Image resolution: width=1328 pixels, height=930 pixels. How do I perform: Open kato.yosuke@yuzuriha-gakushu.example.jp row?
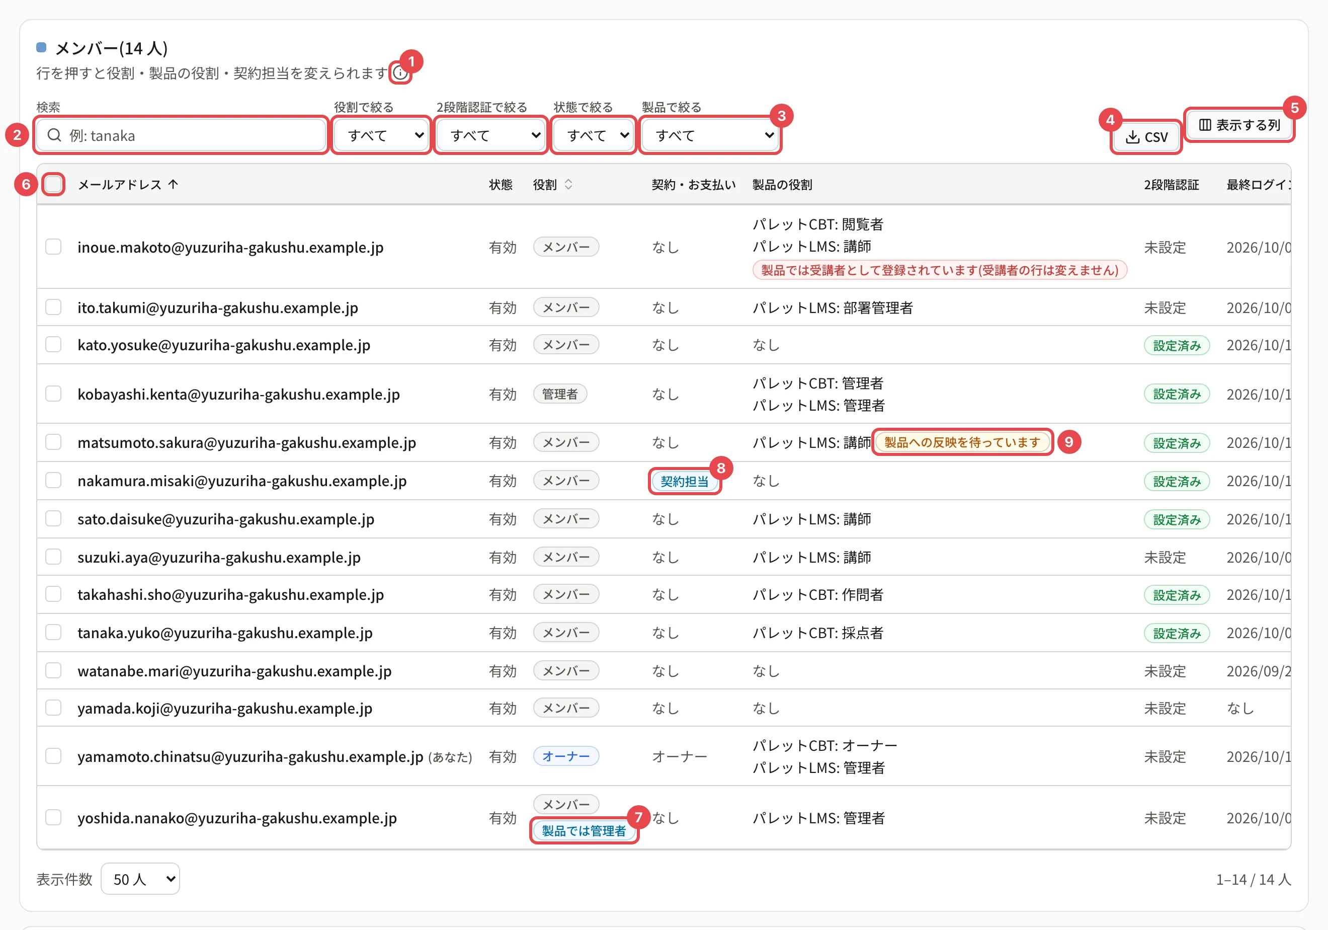tap(663, 345)
